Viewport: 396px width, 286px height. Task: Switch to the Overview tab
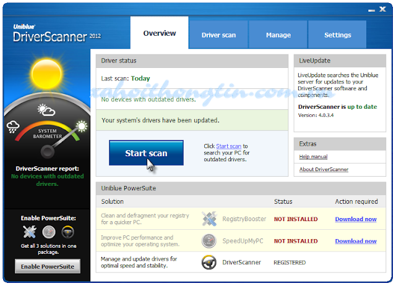click(x=160, y=33)
